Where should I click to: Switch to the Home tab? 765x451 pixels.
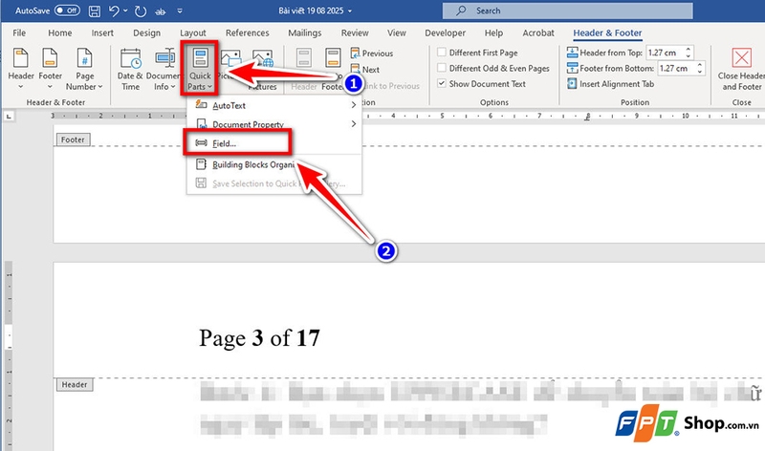(60, 32)
